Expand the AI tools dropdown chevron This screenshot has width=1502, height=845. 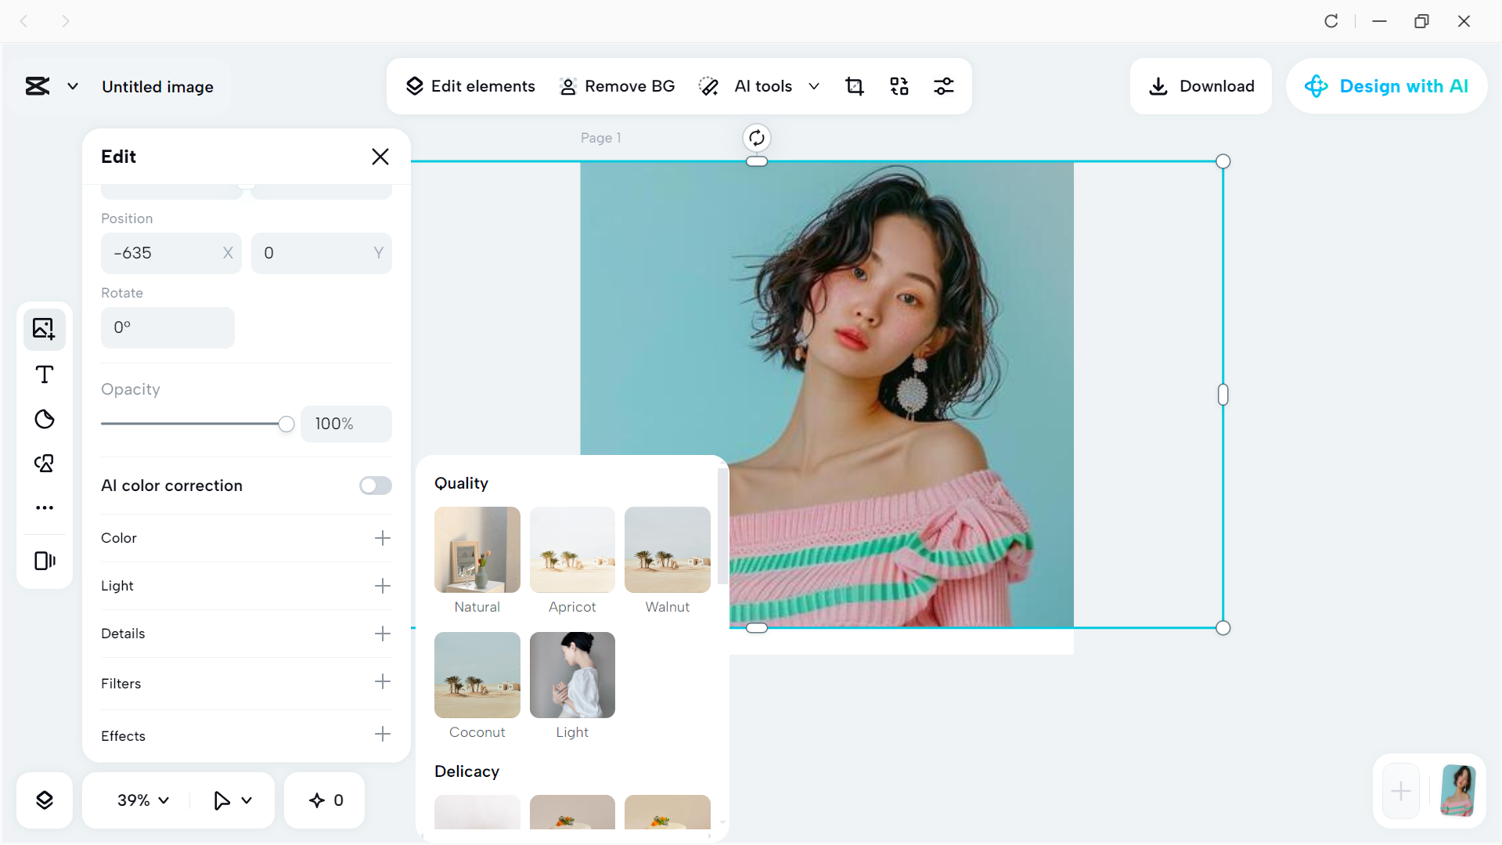pyautogui.click(x=814, y=86)
